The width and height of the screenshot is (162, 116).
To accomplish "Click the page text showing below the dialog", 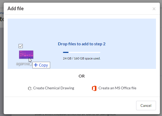I will (76, 114).
